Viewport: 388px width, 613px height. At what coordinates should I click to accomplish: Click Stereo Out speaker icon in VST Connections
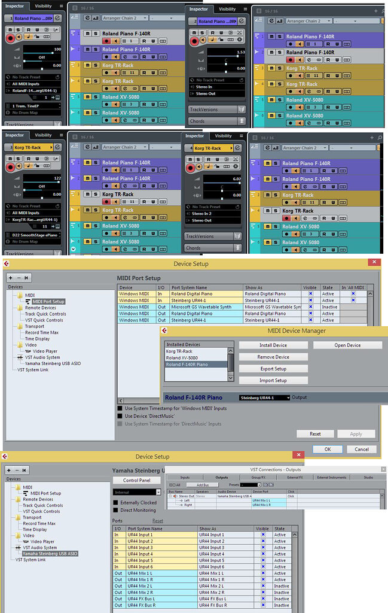point(175,496)
